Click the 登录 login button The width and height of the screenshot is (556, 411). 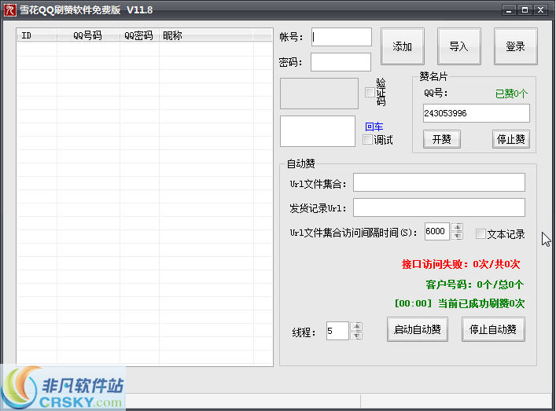[x=515, y=46]
